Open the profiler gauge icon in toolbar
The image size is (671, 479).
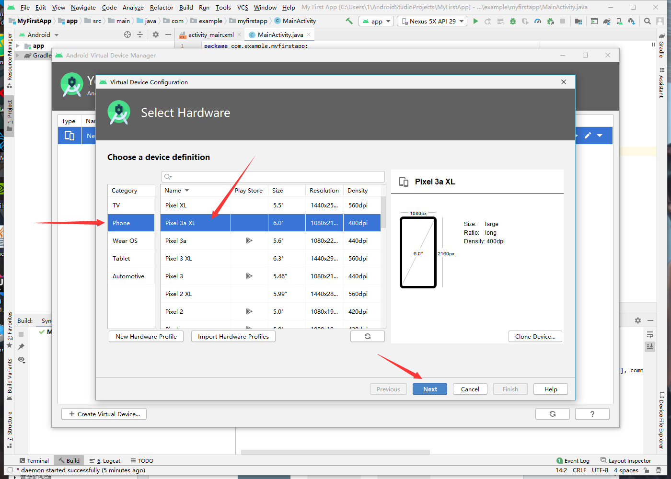pyautogui.click(x=538, y=21)
